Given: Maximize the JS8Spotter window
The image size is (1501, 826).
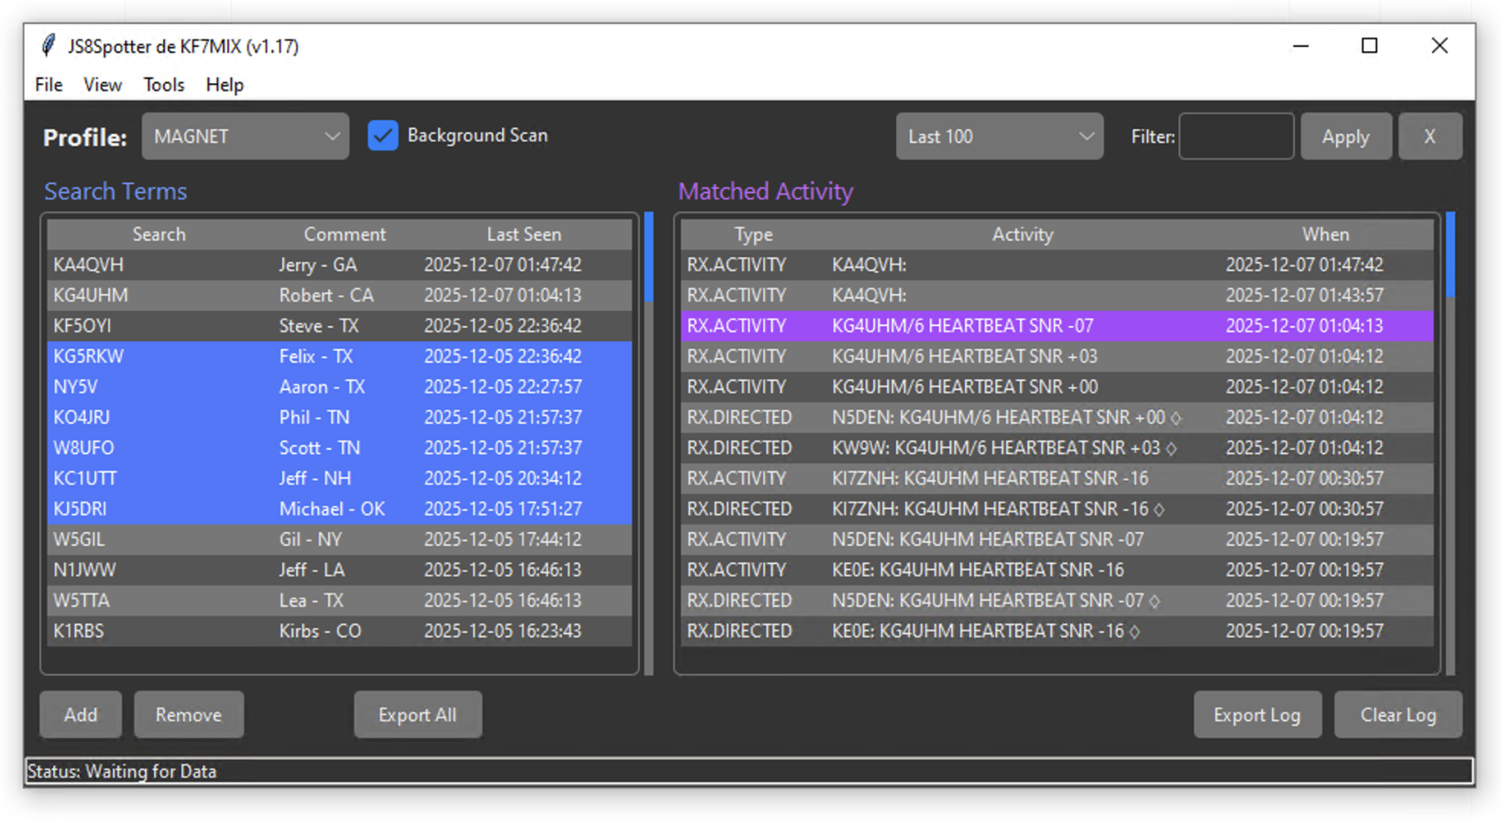Looking at the screenshot, I should 1369,46.
